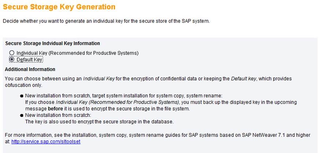Click the second 'New installation from scratch:' bullet text
Image resolution: width=320 pixels, height=153 pixels.
(58, 115)
